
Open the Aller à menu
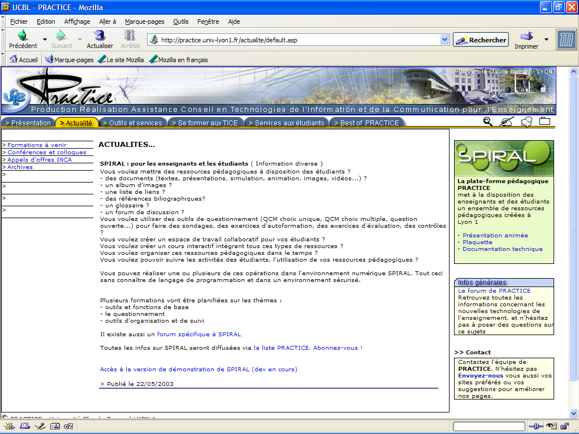pyautogui.click(x=107, y=21)
